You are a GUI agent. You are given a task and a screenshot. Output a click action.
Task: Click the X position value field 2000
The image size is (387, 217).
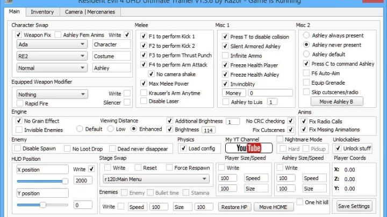point(83,181)
